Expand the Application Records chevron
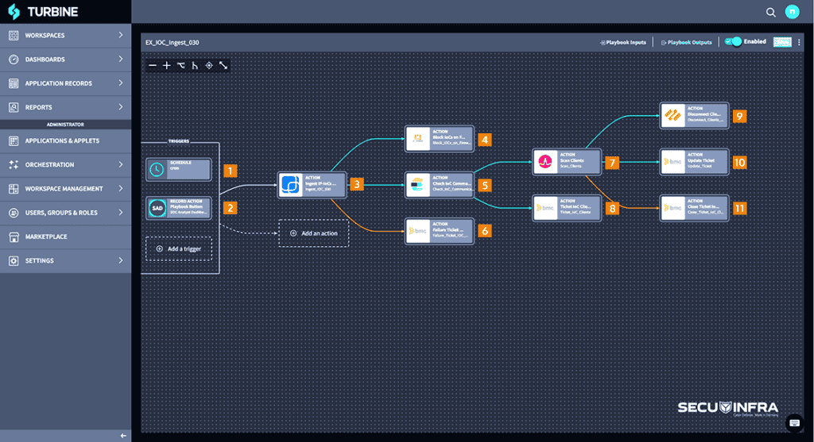Image resolution: width=814 pixels, height=442 pixels. click(121, 83)
